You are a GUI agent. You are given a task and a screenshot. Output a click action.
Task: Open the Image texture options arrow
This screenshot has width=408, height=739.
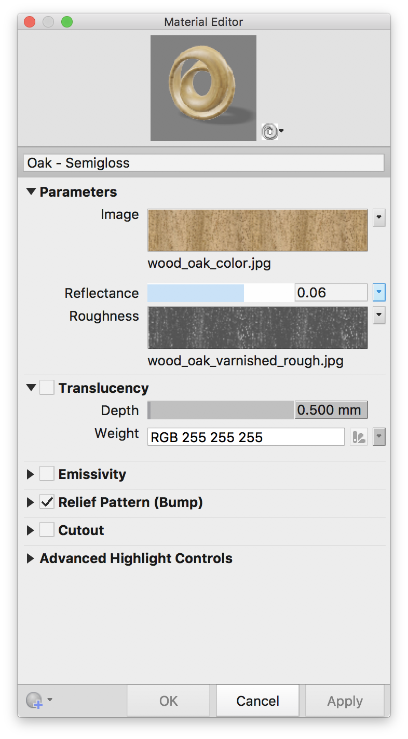point(378,218)
